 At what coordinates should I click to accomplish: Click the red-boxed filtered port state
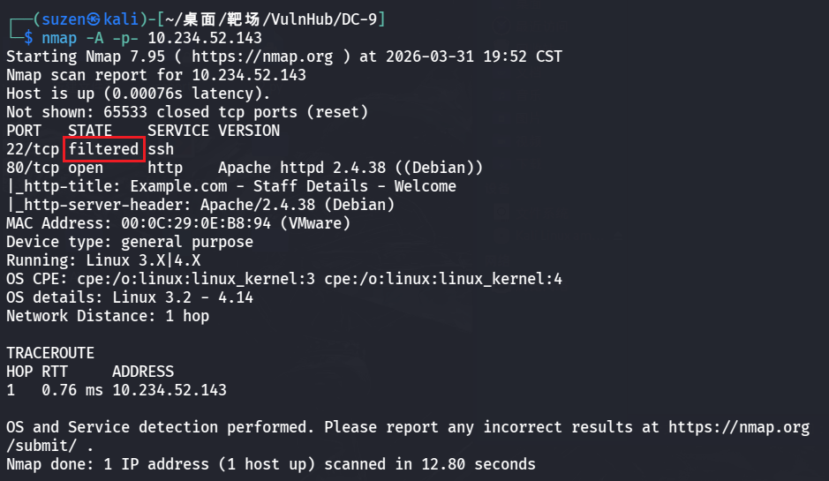(104, 149)
